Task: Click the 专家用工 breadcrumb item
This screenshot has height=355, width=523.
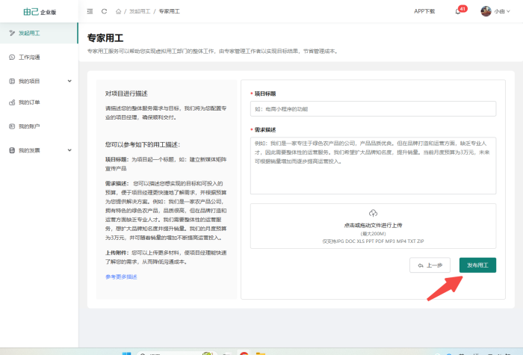Action: [169, 11]
